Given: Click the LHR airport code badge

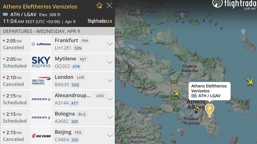Looking at the screenshot, I should 81,77.
